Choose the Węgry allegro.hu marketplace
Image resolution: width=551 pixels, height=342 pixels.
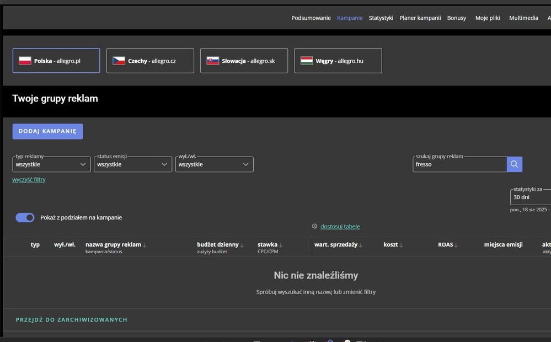[338, 61]
